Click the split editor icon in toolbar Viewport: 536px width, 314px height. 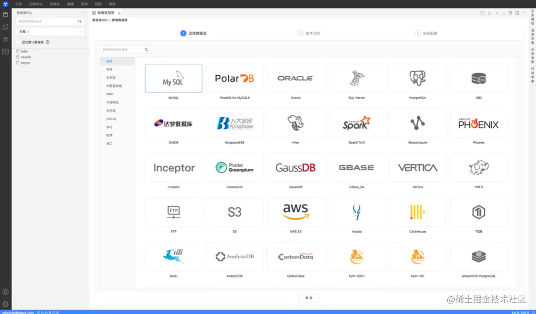(517, 13)
